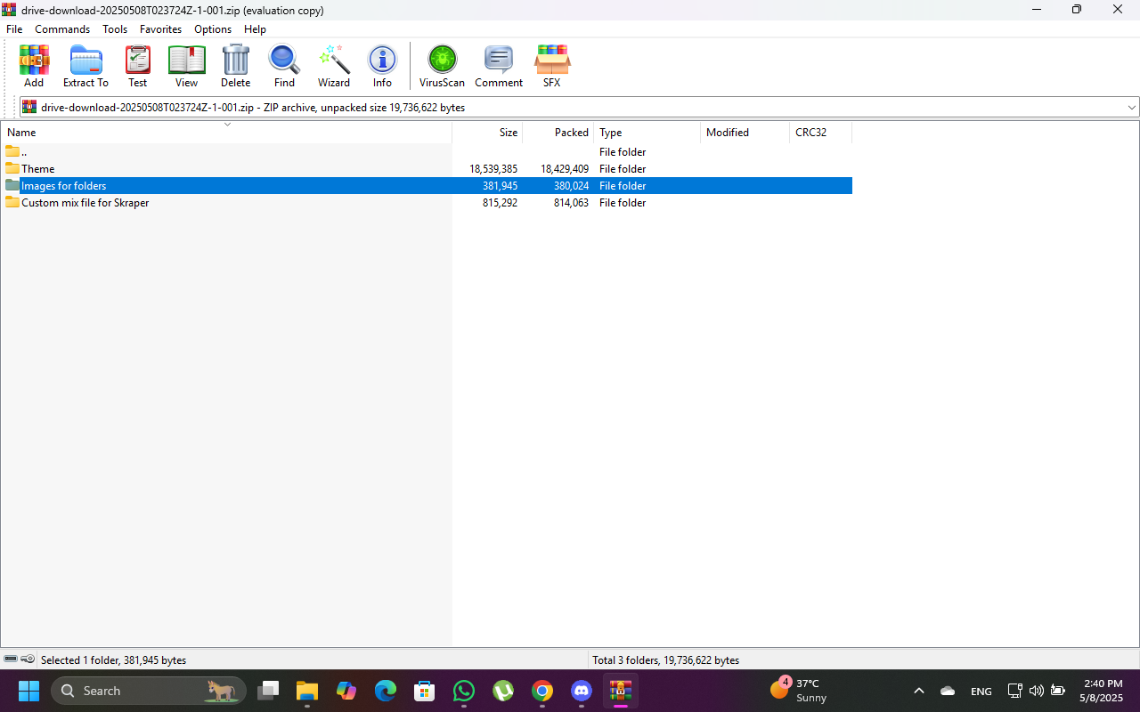1140x712 pixels.
Task: Click the Delete toolbar icon
Action: click(235, 67)
